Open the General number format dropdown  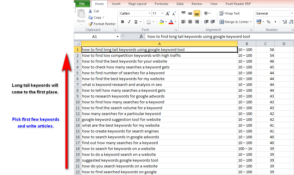[292, 13]
